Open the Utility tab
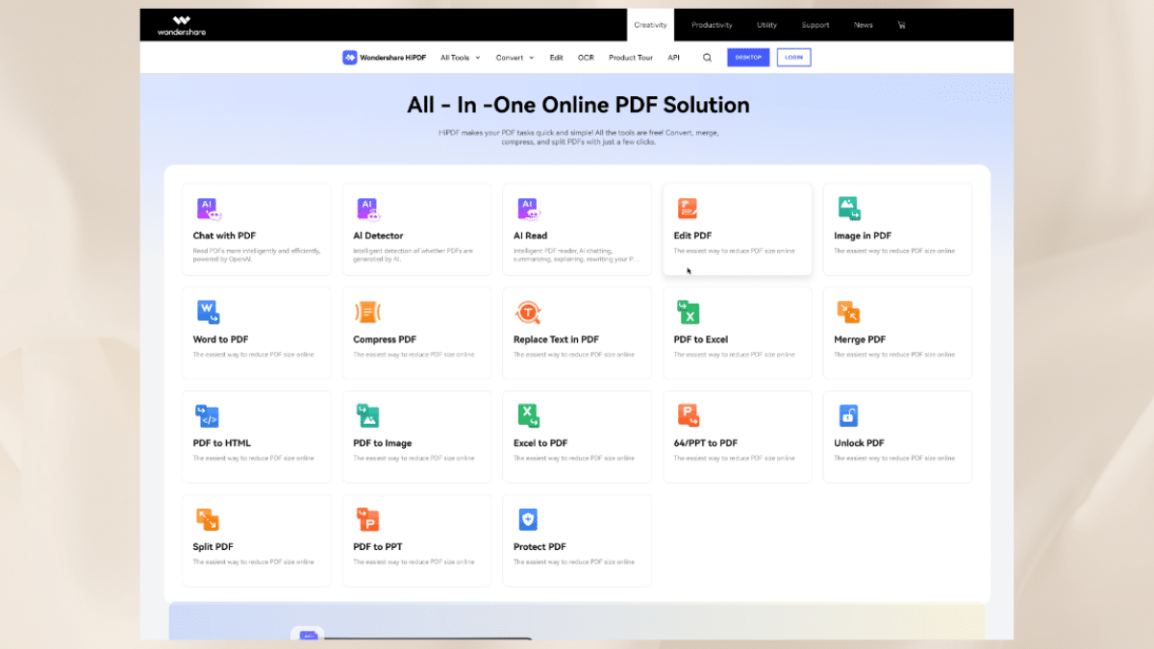This screenshot has height=649, width=1154. point(766,25)
